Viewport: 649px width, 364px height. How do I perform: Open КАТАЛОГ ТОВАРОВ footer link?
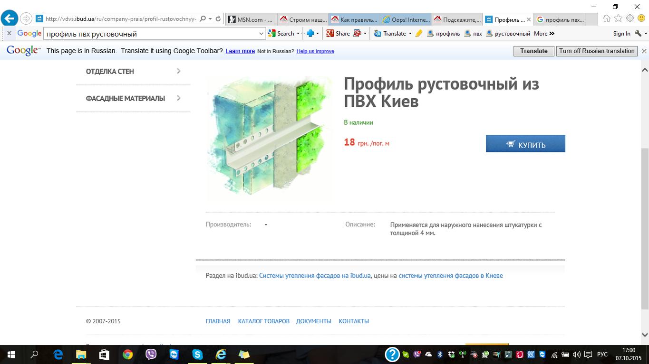[264, 321]
